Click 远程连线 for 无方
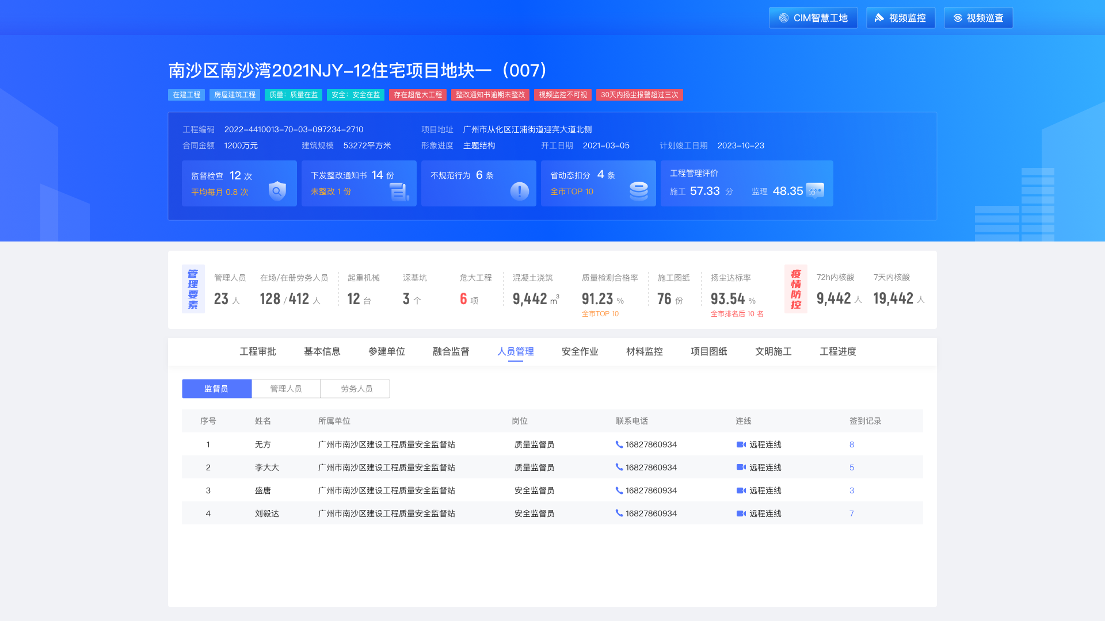 click(765, 444)
